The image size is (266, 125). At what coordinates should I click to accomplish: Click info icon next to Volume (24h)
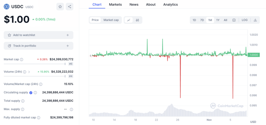pyautogui.click(x=25, y=72)
